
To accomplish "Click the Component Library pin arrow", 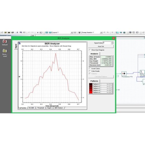I will (31, 35).
